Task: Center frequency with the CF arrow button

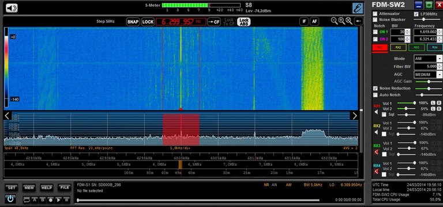Action: tap(214, 22)
